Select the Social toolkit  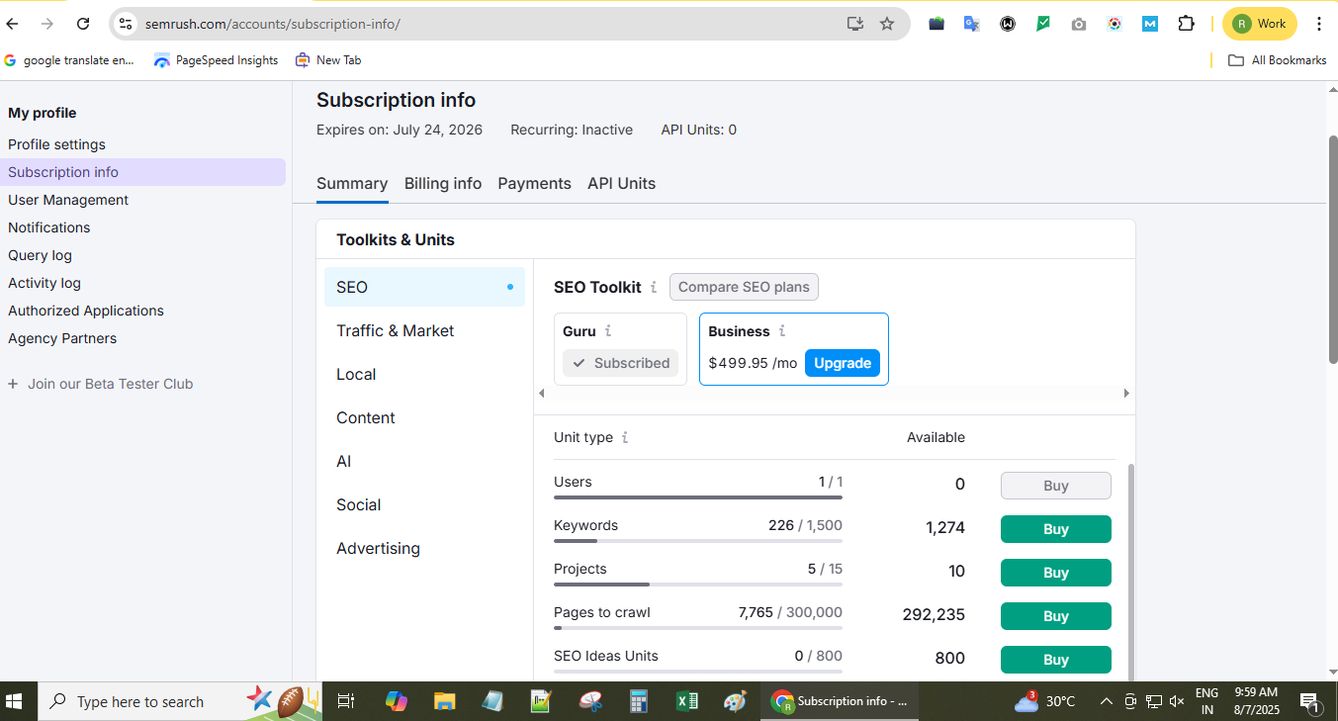(x=424, y=504)
